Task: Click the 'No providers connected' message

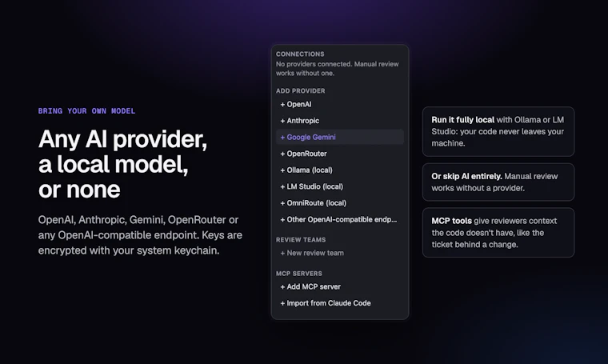Action: (338, 69)
